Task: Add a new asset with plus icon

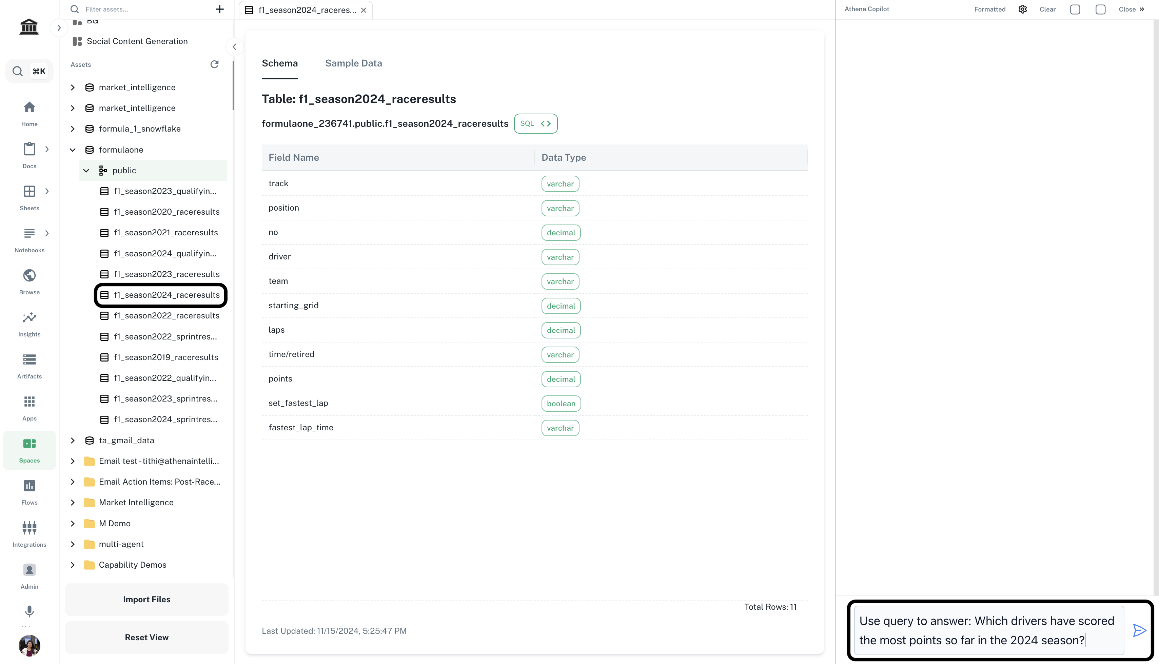Action: coord(219,9)
